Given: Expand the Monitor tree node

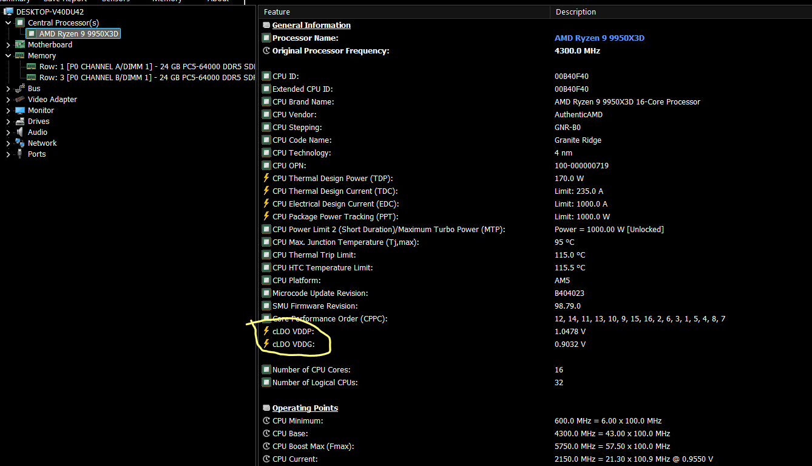Looking at the screenshot, I should 8,110.
